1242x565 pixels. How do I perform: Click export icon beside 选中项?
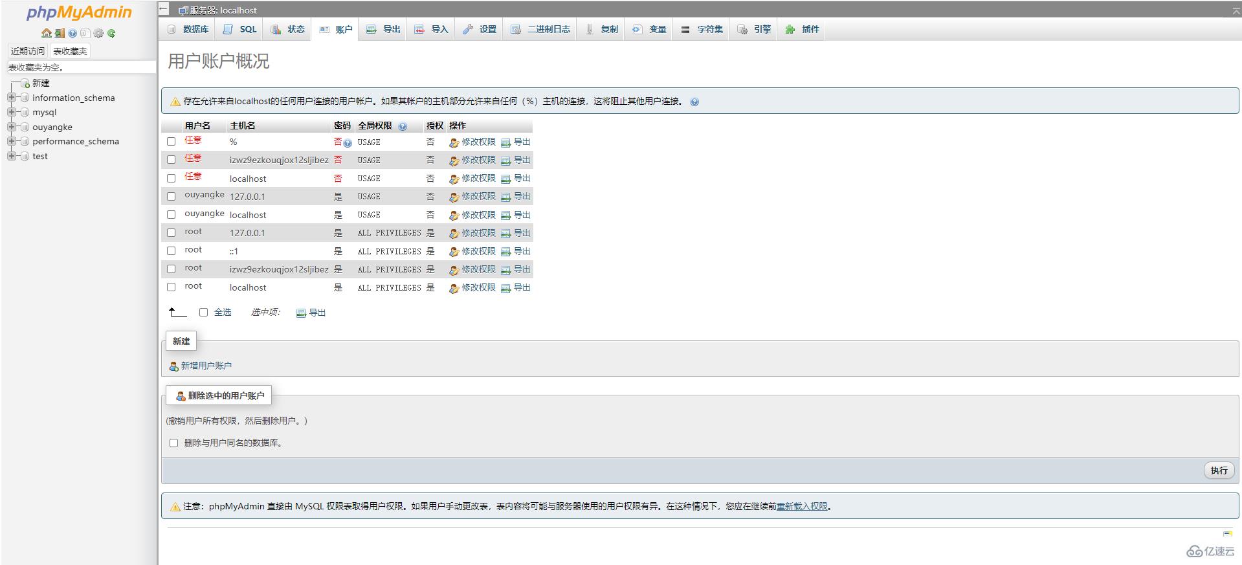point(301,313)
